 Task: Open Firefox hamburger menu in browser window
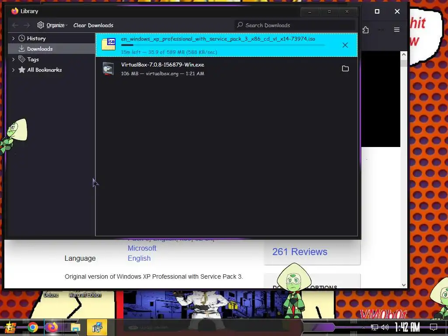396,30
